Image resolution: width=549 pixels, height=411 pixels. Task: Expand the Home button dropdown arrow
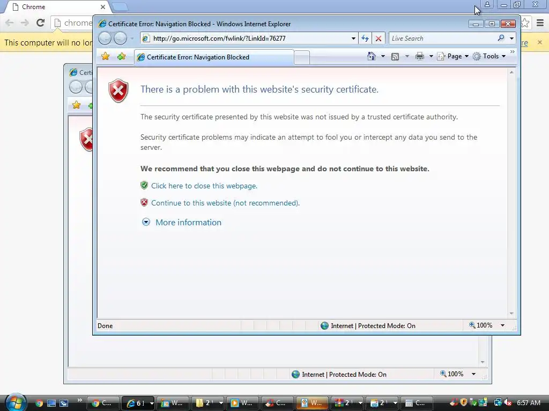pos(383,56)
